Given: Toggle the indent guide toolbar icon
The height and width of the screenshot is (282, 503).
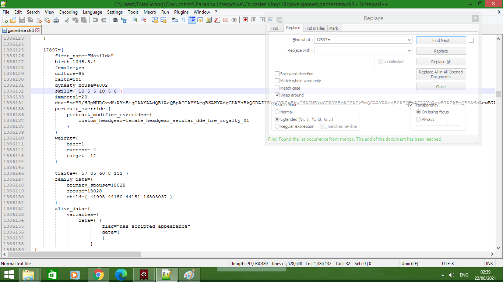Looking at the screenshot, I should click(192, 20).
